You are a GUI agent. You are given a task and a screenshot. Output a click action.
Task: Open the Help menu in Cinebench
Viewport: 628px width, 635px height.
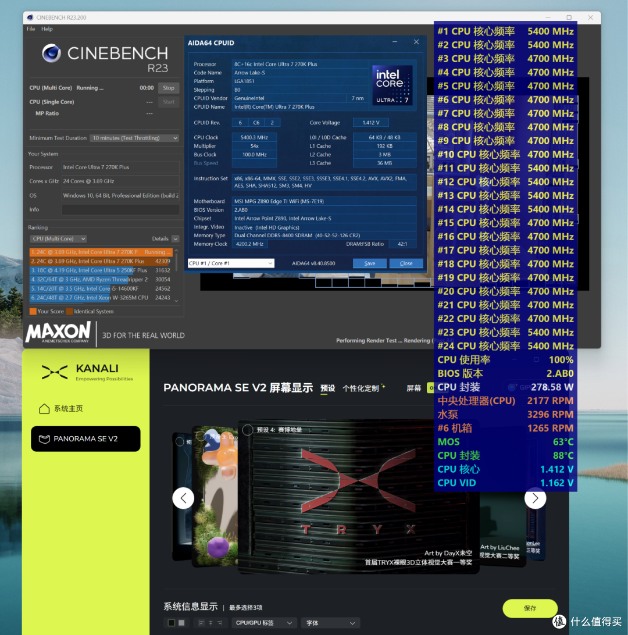click(47, 28)
